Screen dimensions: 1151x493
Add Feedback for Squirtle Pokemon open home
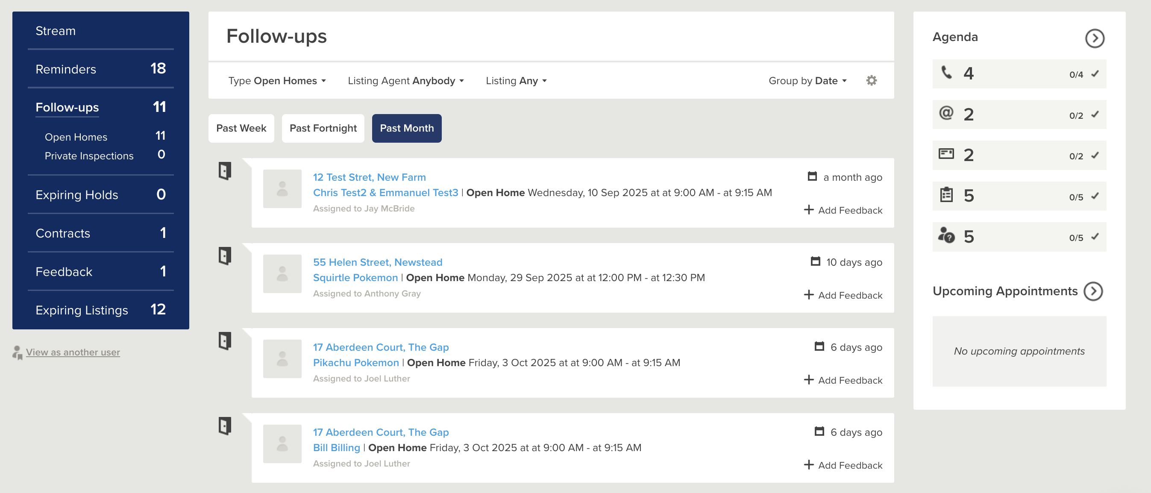click(x=843, y=296)
